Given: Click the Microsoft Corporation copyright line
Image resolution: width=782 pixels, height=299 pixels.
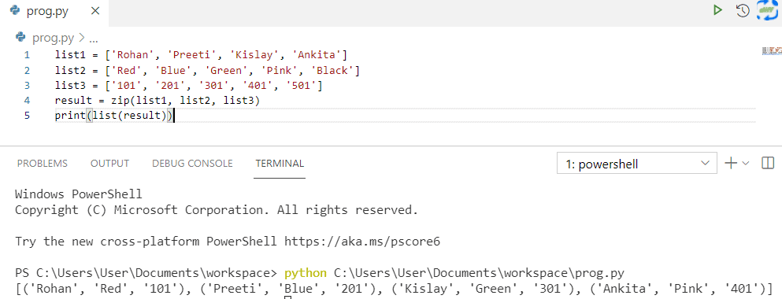Looking at the screenshot, I should pos(217,210).
